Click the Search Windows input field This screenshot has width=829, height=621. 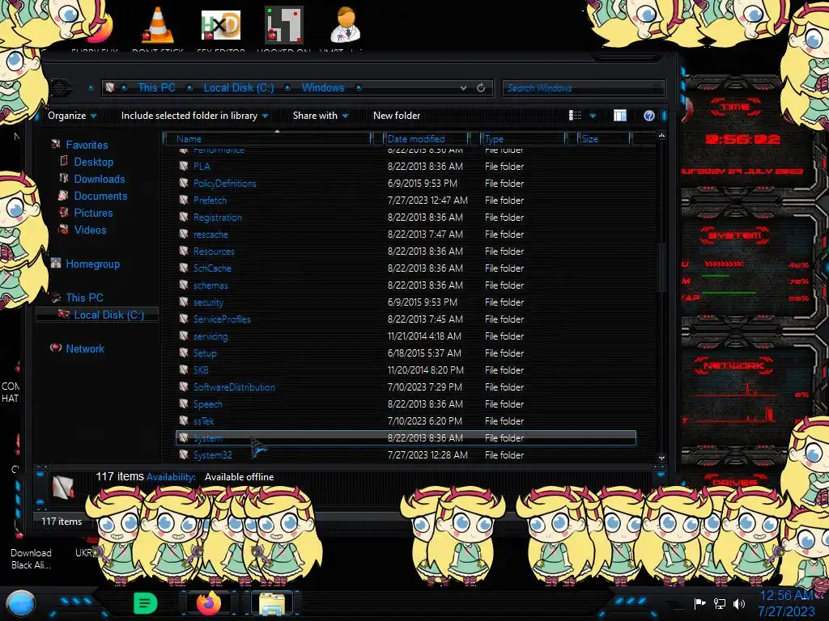click(583, 87)
